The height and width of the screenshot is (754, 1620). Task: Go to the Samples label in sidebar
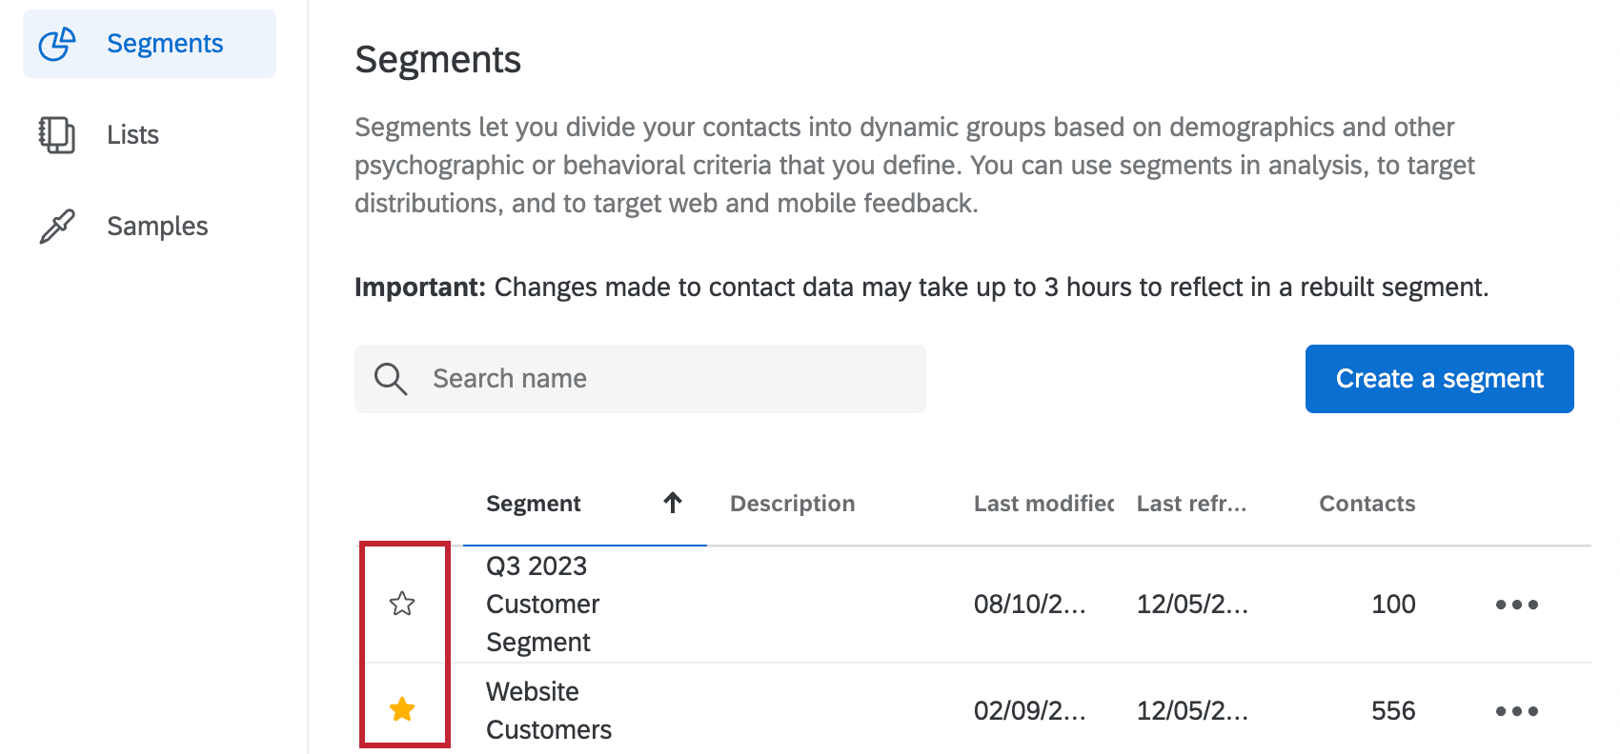point(157,227)
